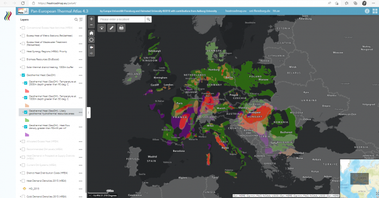Open the Print tool
The image size is (379, 198).
tap(121, 28)
